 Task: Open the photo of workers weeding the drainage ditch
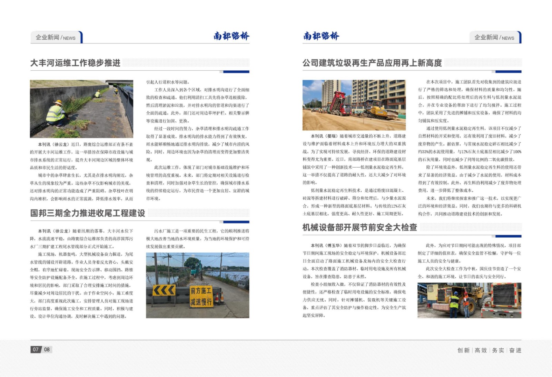click(81, 109)
